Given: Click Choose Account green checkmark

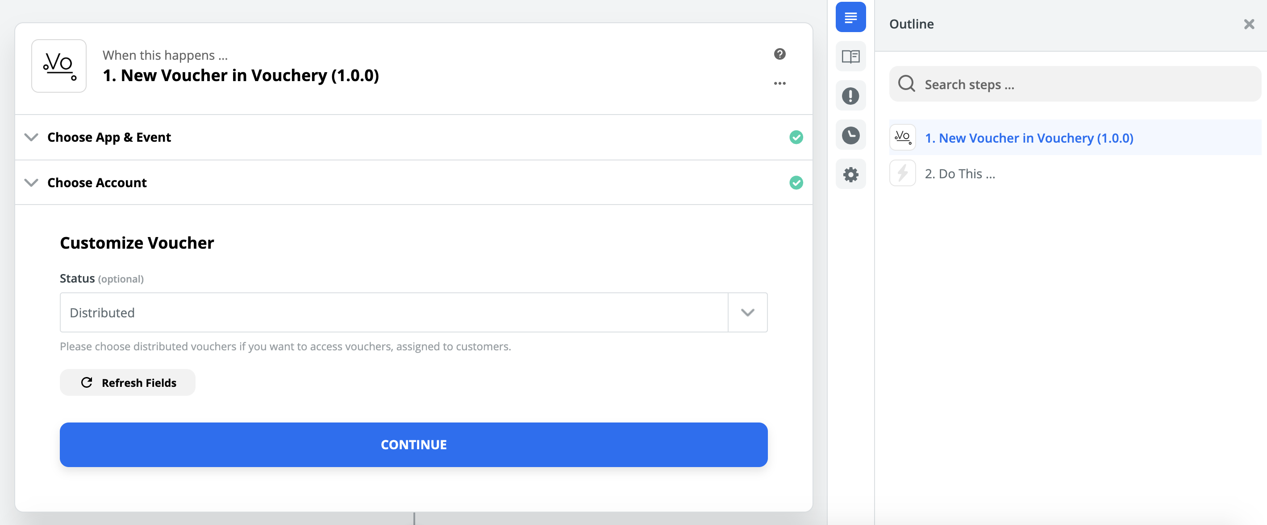Looking at the screenshot, I should pyautogui.click(x=796, y=183).
